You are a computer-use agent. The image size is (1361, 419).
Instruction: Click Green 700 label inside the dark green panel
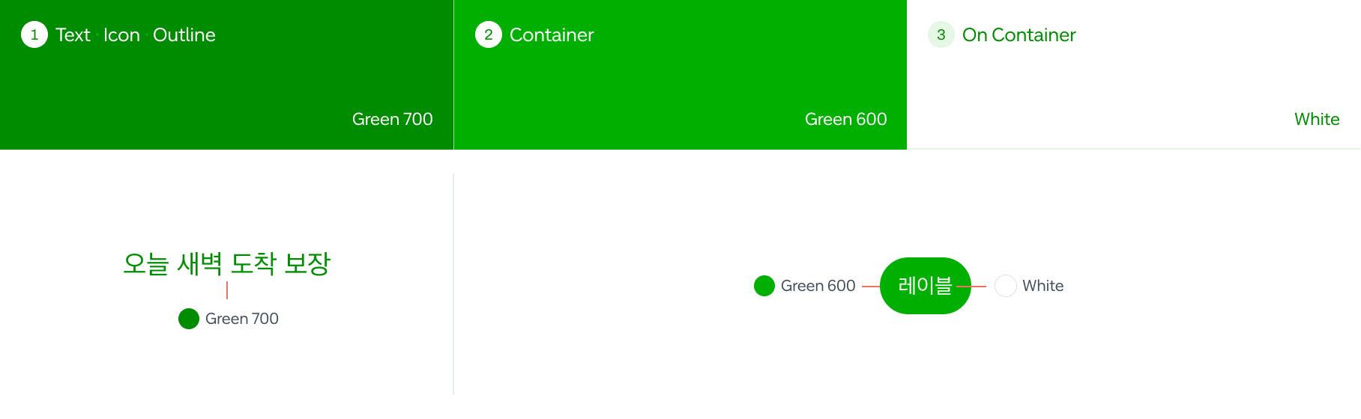392,119
